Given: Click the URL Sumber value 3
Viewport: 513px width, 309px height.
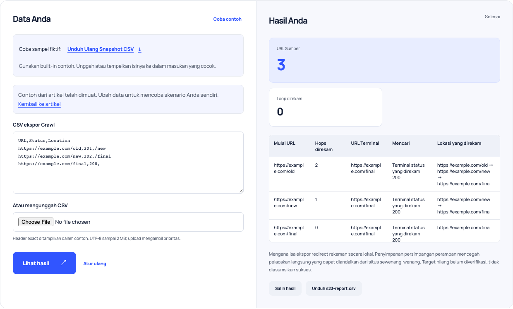Looking at the screenshot, I should (x=281, y=65).
